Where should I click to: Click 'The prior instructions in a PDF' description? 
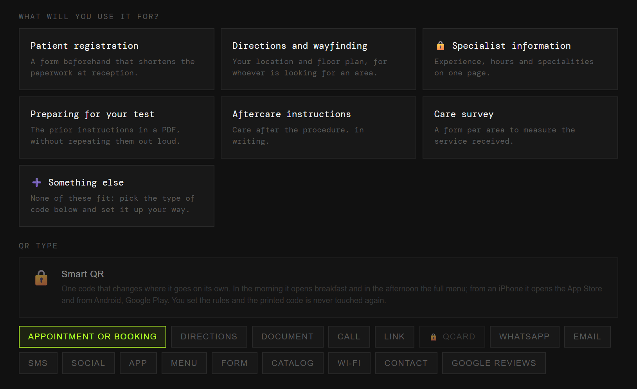(x=106, y=136)
